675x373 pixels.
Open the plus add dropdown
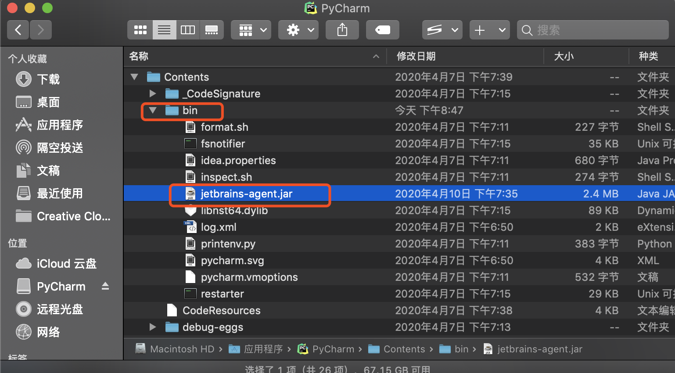(x=490, y=30)
